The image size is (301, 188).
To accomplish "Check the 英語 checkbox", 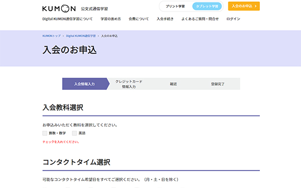I will (74, 133).
